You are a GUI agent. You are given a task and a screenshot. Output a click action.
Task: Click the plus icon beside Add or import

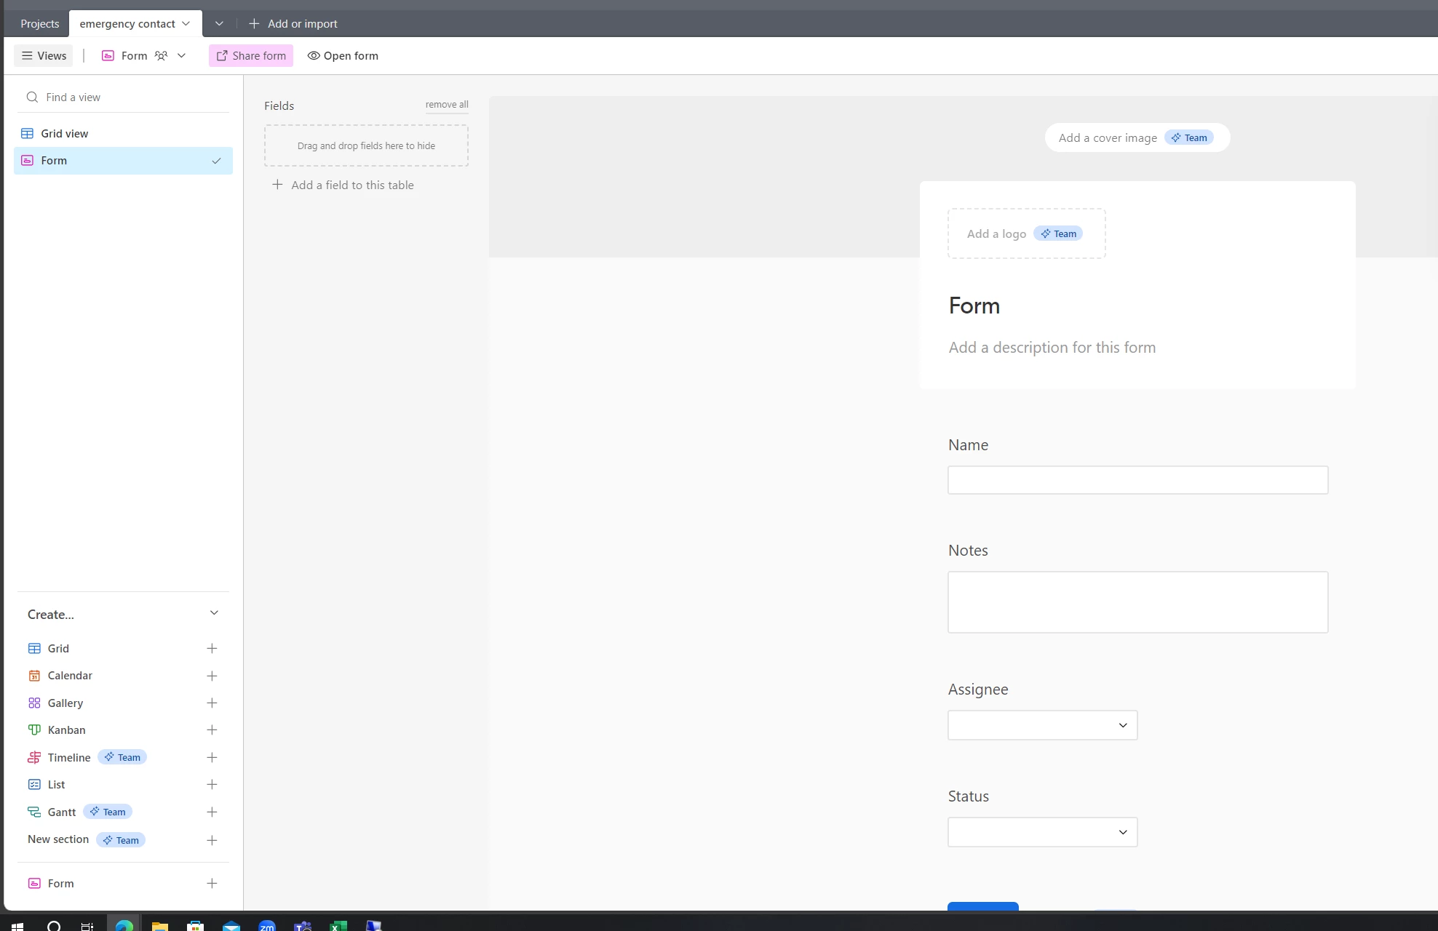(x=254, y=23)
